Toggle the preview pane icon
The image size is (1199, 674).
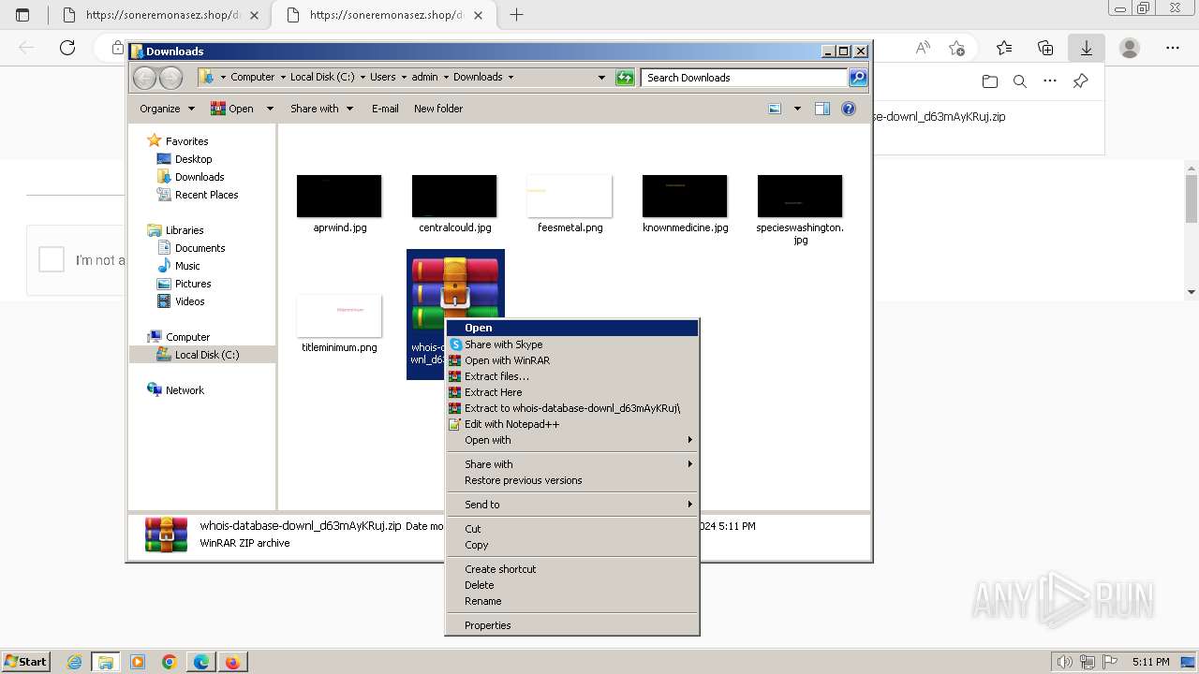point(822,109)
